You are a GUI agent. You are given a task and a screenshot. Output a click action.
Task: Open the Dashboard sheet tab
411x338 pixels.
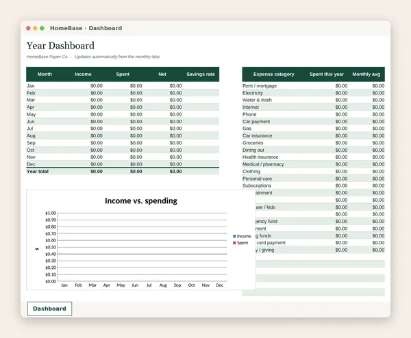pyautogui.click(x=49, y=309)
